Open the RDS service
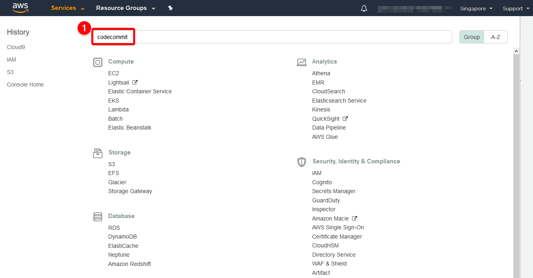The width and height of the screenshot is (533, 278). point(114,228)
